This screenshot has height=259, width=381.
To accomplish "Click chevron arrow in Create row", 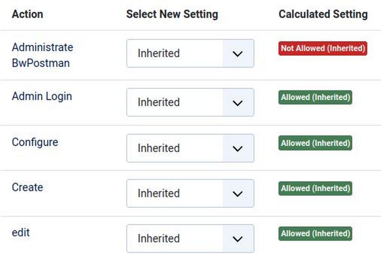I will pyautogui.click(x=237, y=193).
